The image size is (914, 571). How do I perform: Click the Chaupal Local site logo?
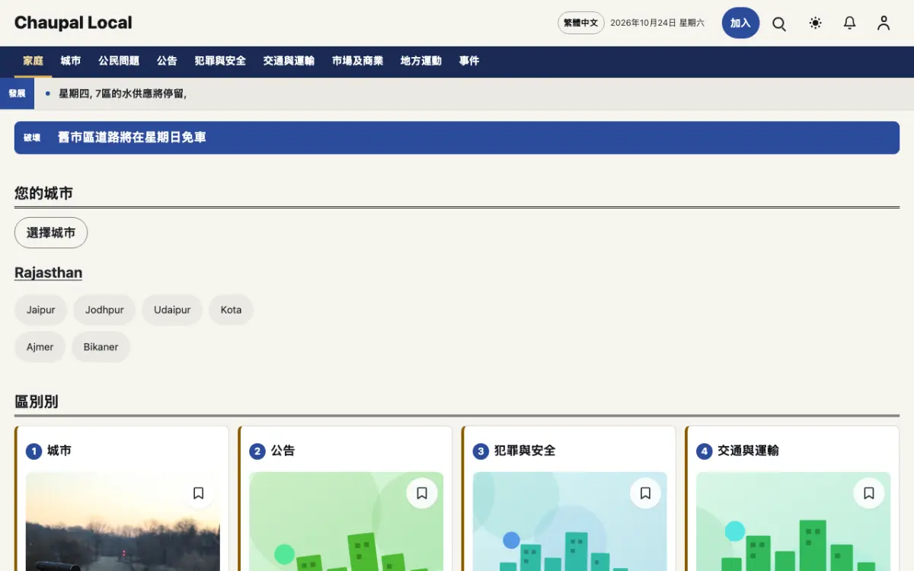[73, 23]
